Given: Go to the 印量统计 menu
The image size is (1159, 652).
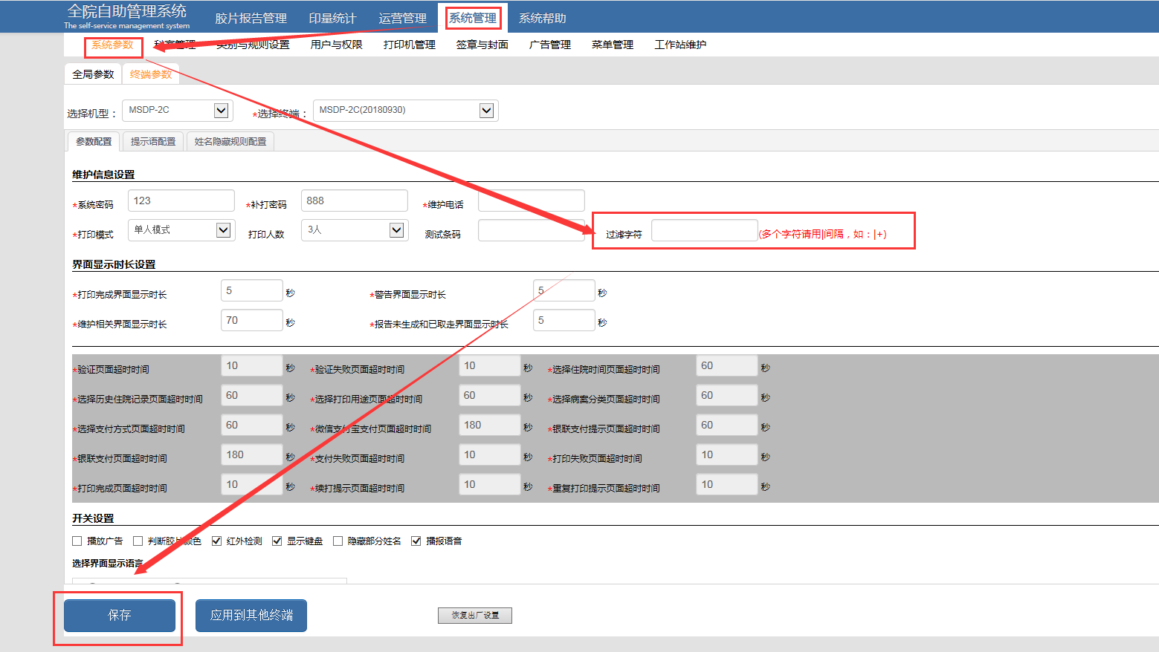Looking at the screenshot, I should (x=332, y=19).
